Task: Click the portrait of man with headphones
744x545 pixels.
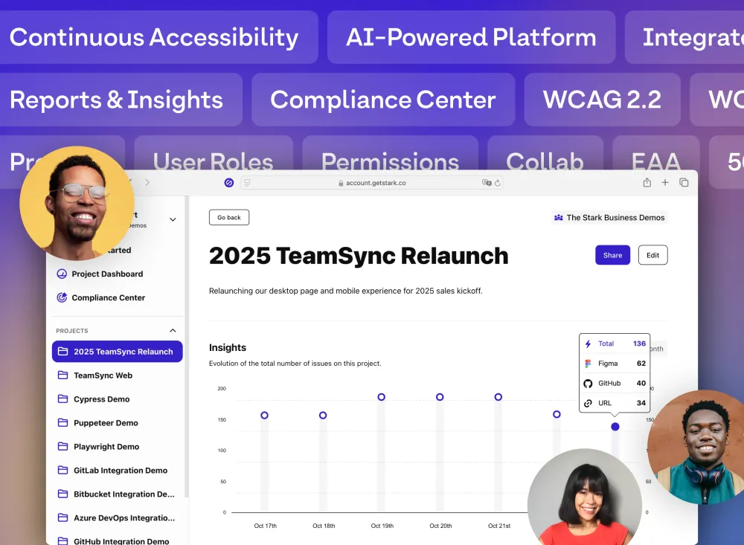Action: (x=696, y=448)
